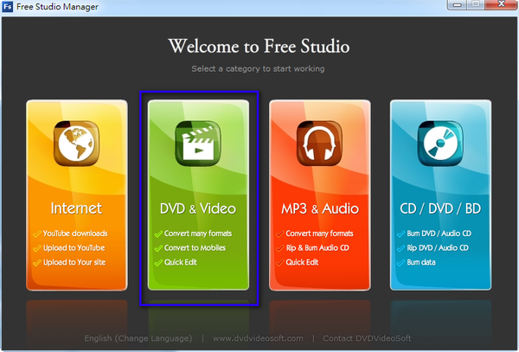The width and height of the screenshot is (519, 352).
Task: Select 'Upload to Your site' feature text
Action: point(74,262)
